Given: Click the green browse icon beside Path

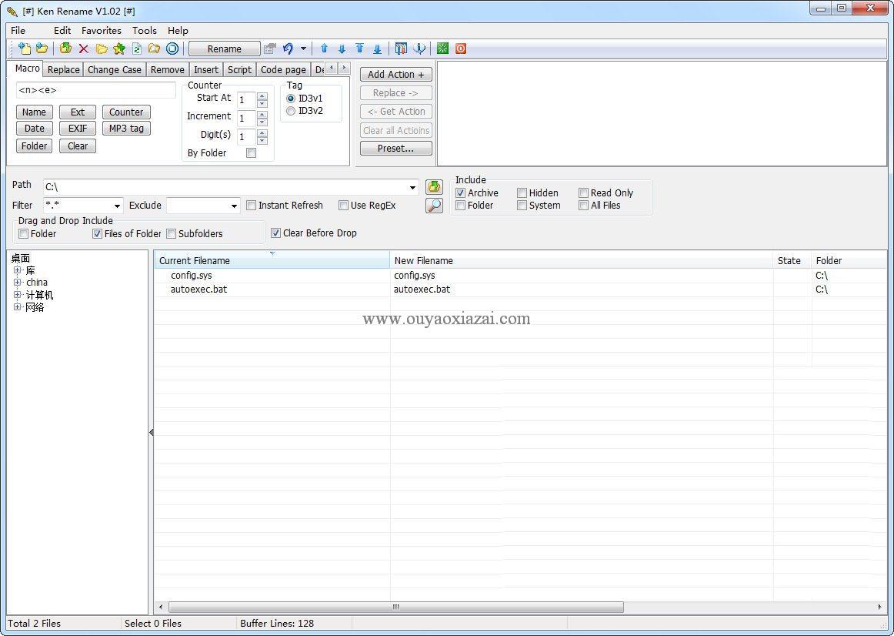Looking at the screenshot, I should (435, 186).
